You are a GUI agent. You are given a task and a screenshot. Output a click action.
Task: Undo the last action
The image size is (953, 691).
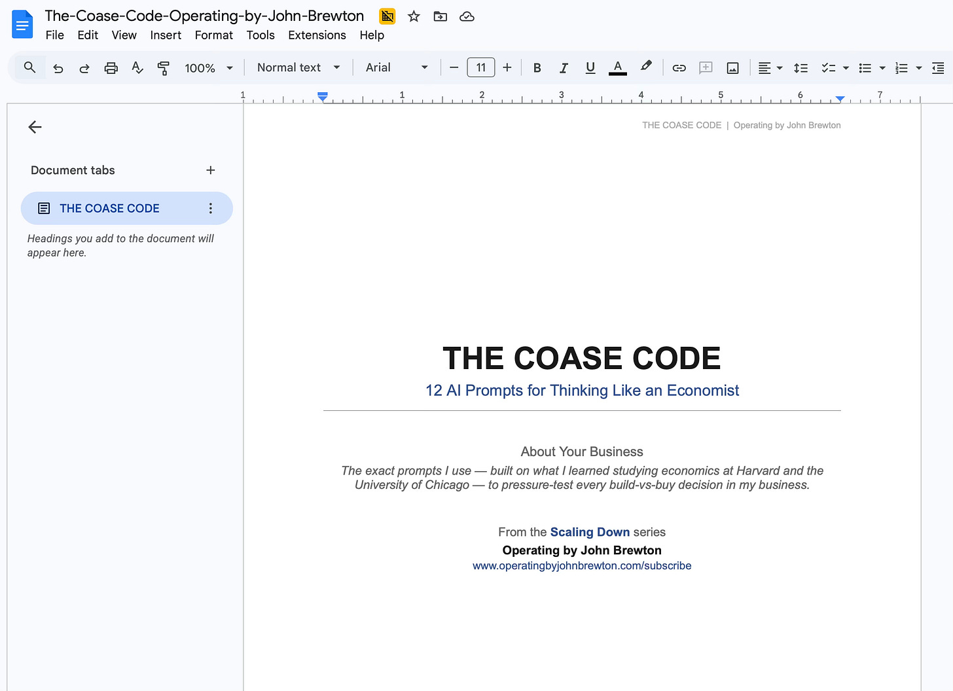tap(58, 68)
